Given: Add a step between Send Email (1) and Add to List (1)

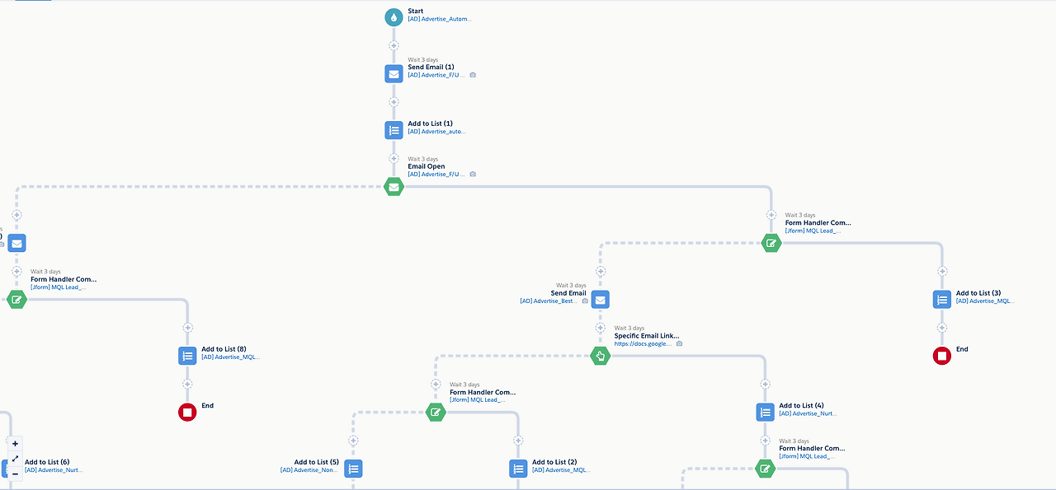Looking at the screenshot, I should (x=394, y=102).
